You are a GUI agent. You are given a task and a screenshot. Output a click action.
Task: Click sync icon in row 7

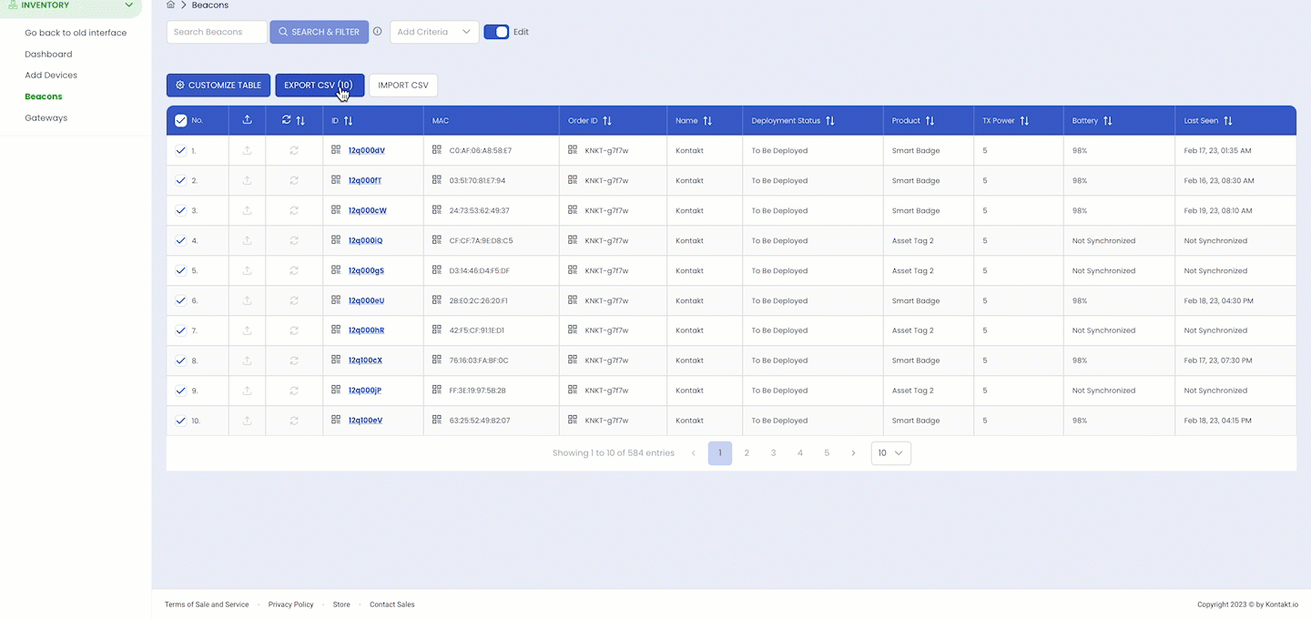click(294, 330)
